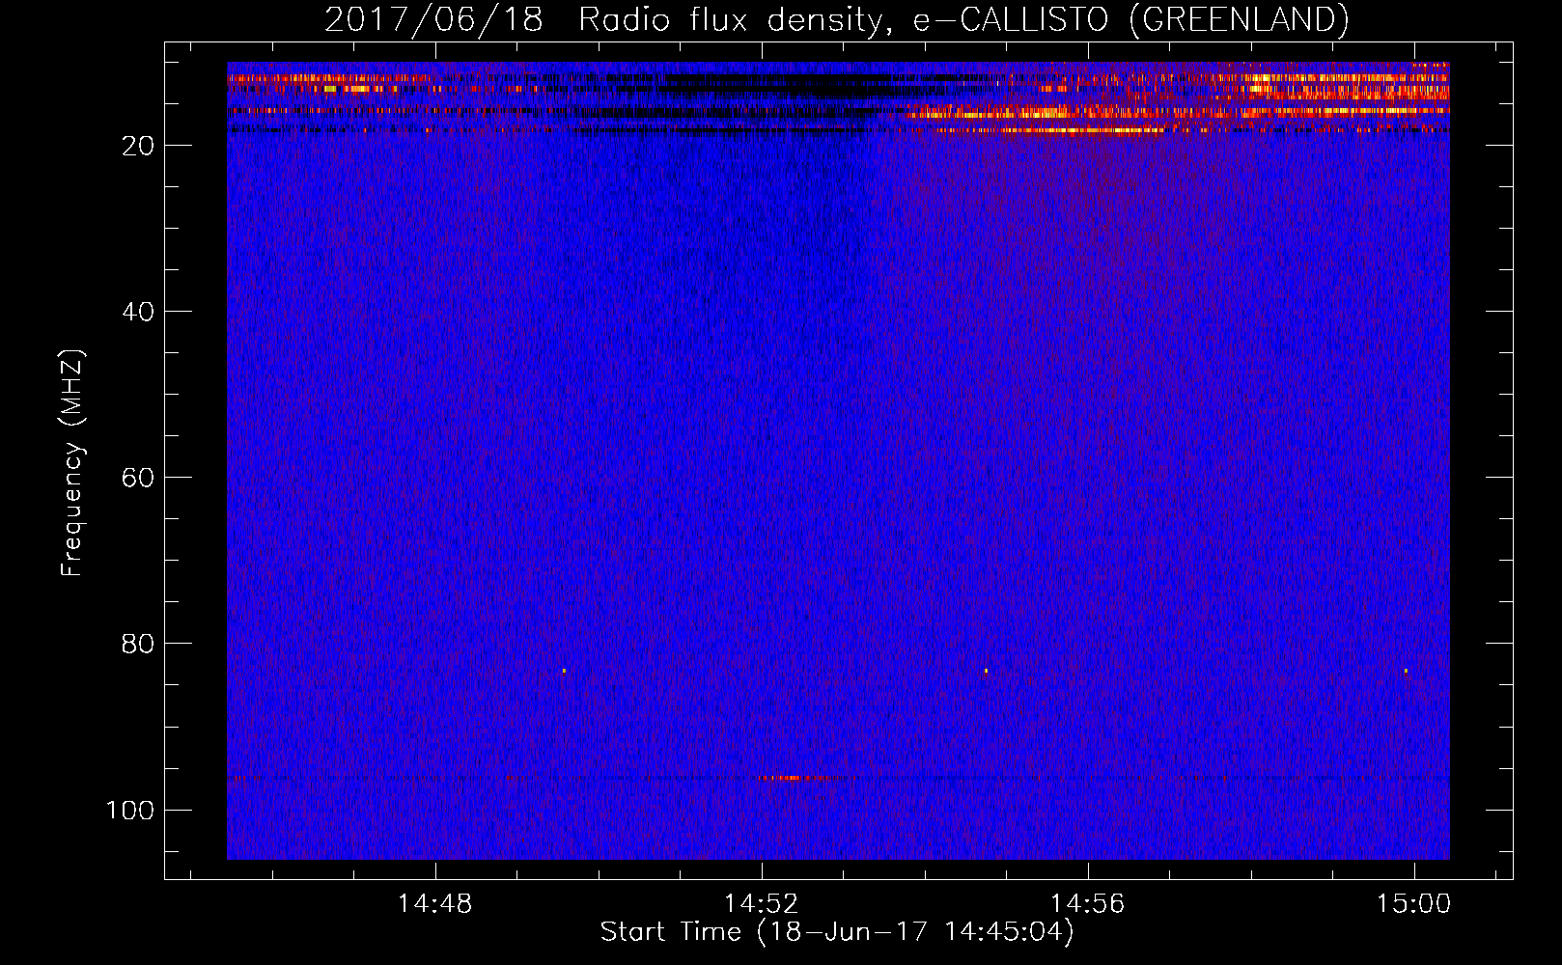Click the 15:00 time tick label
The width and height of the screenshot is (1562, 965).
[x=1414, y=904]
